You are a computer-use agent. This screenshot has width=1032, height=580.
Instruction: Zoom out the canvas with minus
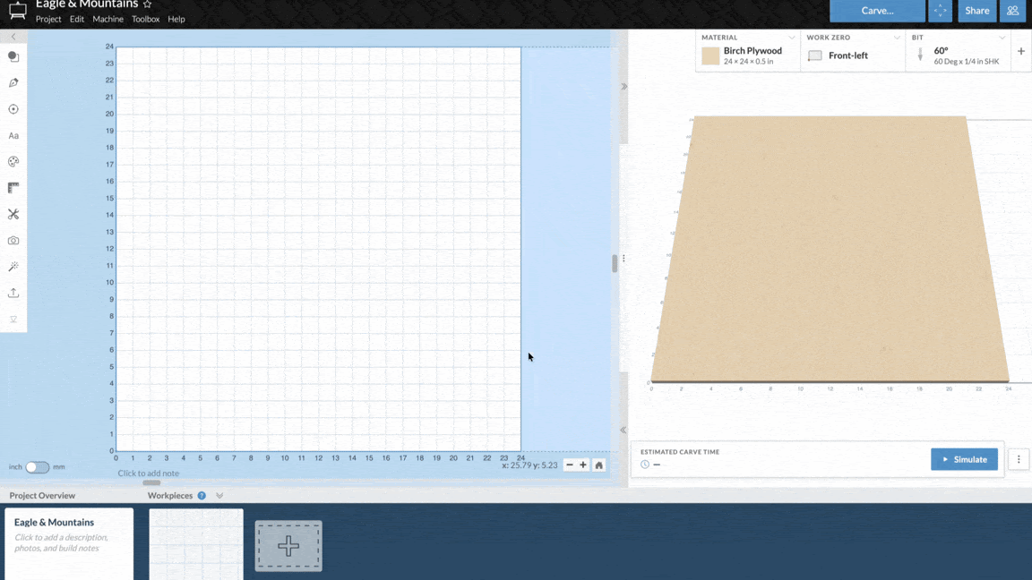pos(570,465)
